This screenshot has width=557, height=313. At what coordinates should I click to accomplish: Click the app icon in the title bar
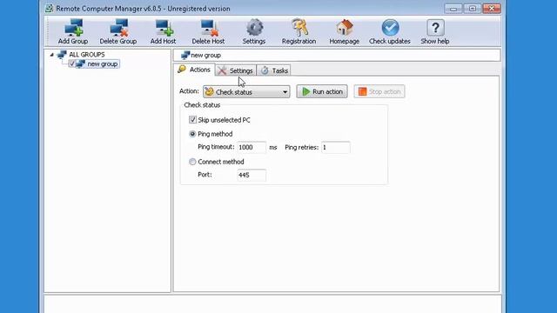click(x=50, y=8)
